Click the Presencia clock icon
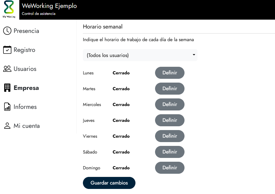275x194 pixels. [7, 31]
